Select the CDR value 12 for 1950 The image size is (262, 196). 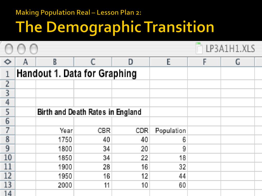click(131, 176)
